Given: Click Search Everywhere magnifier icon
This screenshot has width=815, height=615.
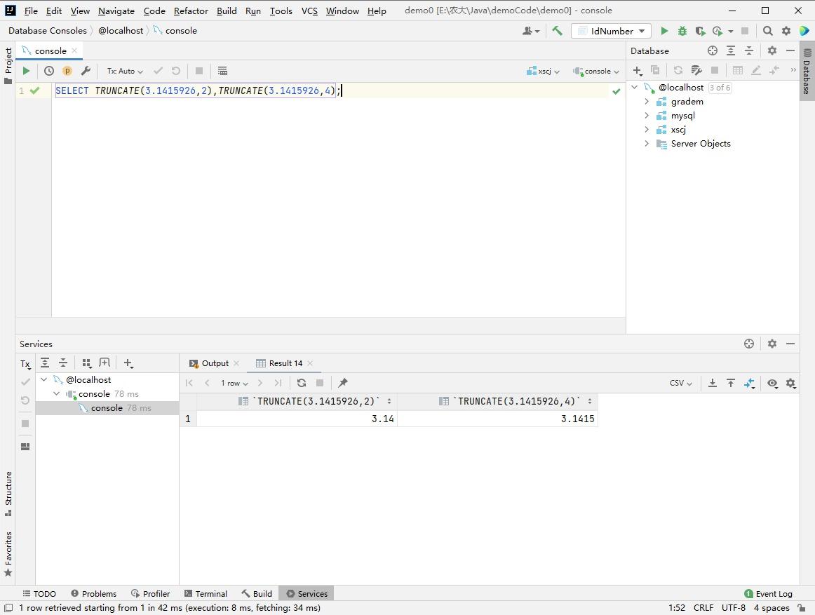Looking at the screenshot, I should (768, 31).
